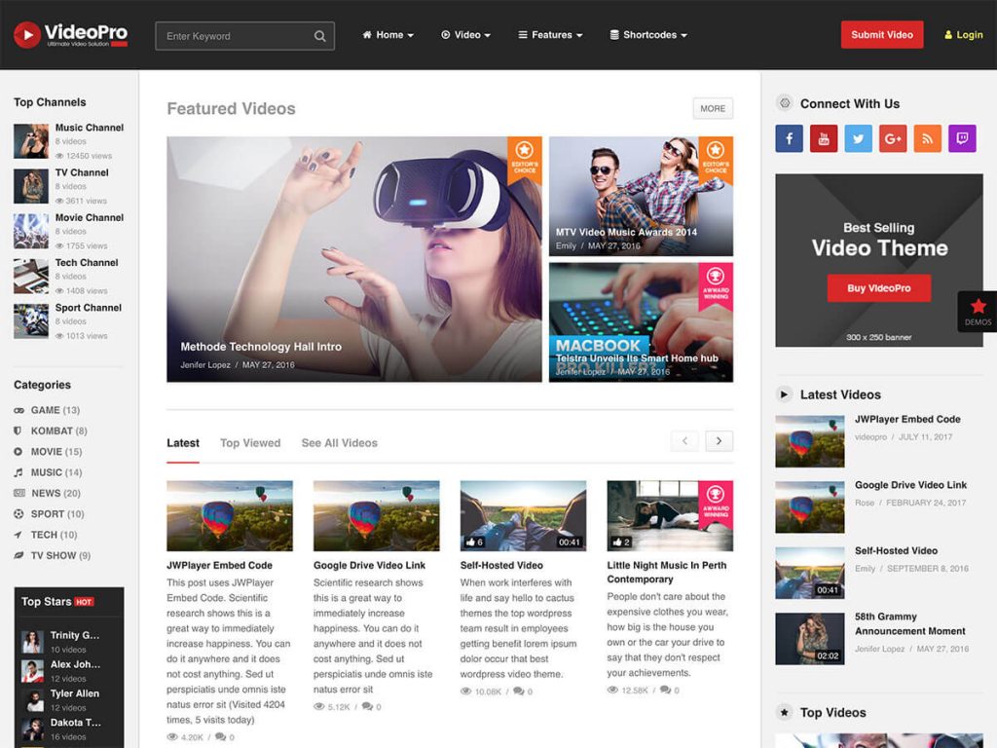Select the Latest tab

tap(183, 442)
